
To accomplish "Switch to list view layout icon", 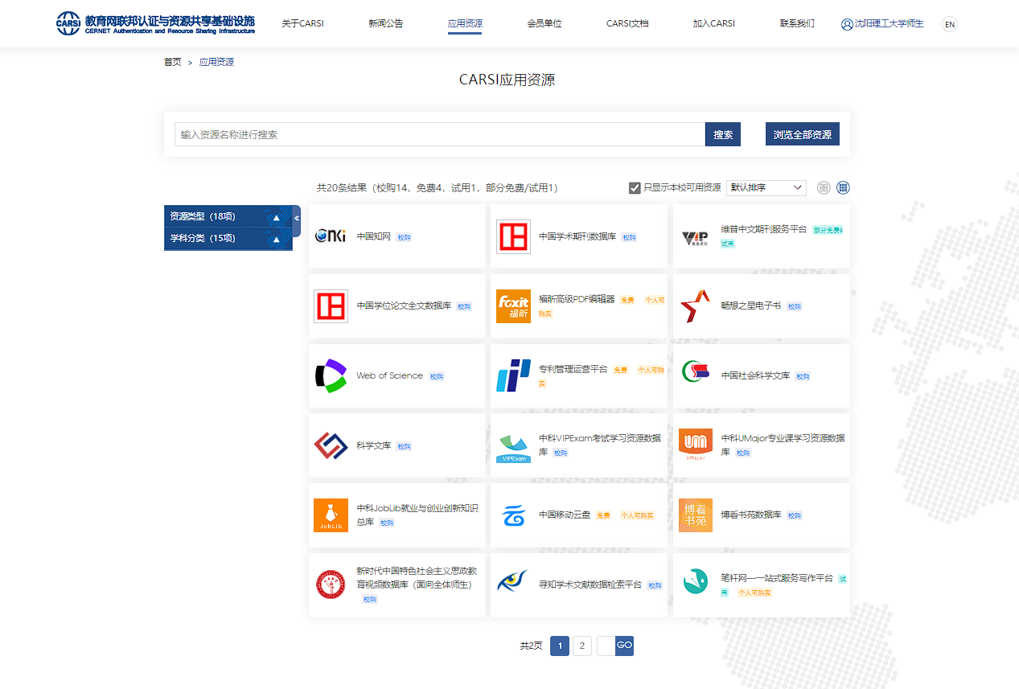I will (824, 187).
